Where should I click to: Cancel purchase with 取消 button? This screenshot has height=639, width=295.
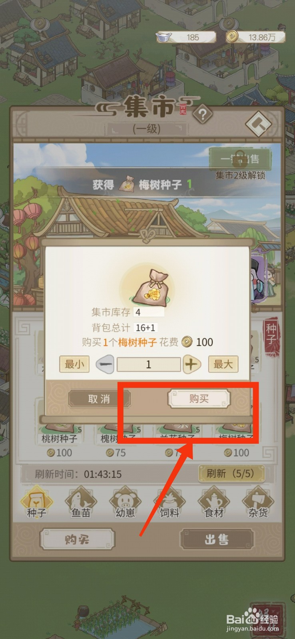(99, 399)
